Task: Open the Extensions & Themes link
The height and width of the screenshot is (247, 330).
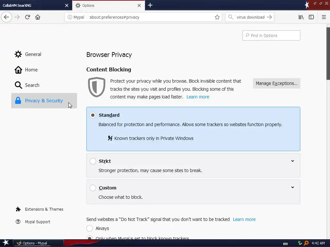Action: tap(44, 209)
